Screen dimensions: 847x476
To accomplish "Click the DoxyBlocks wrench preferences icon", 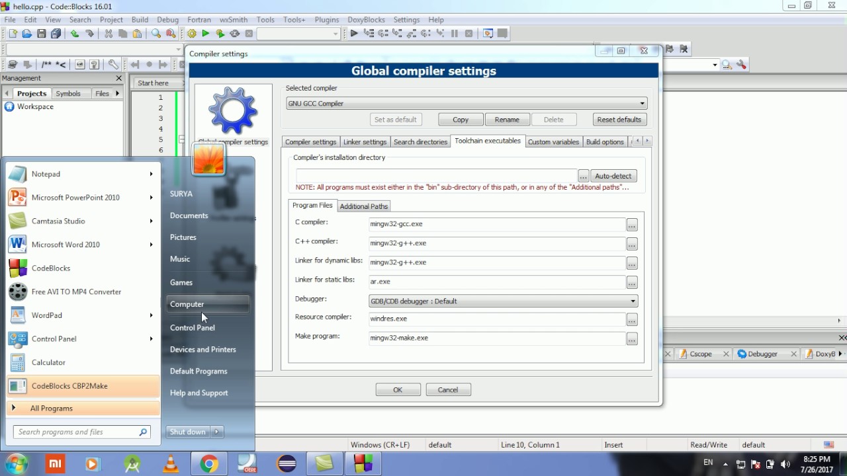I will click(113, 65).
